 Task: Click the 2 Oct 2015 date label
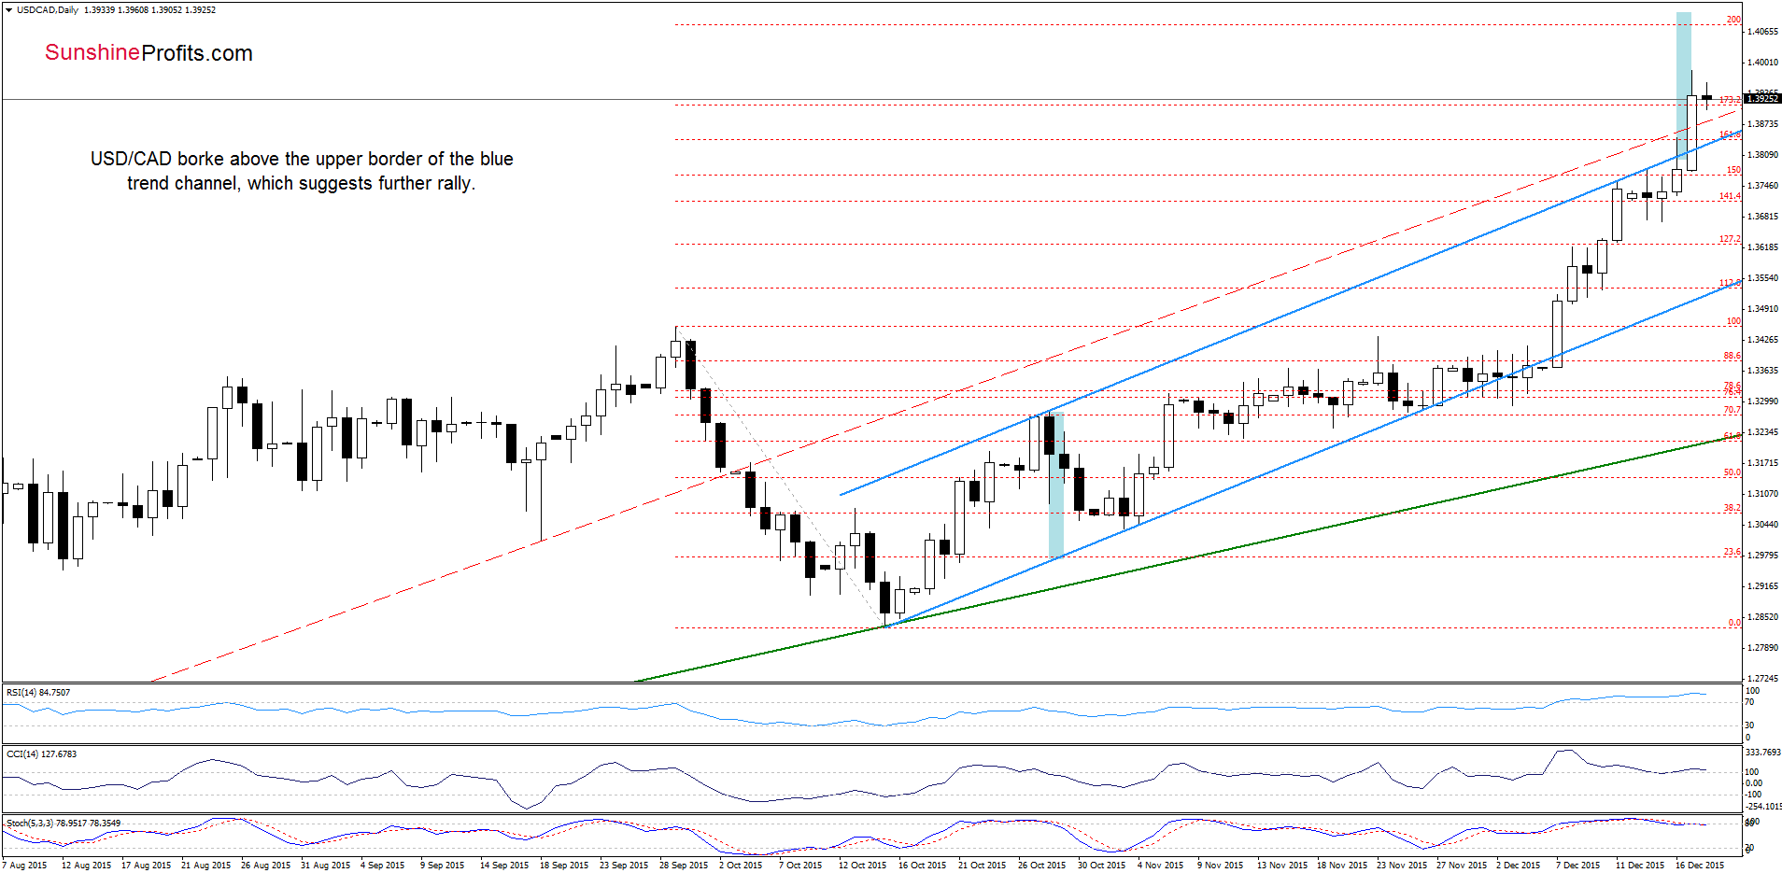pos(741,866)
